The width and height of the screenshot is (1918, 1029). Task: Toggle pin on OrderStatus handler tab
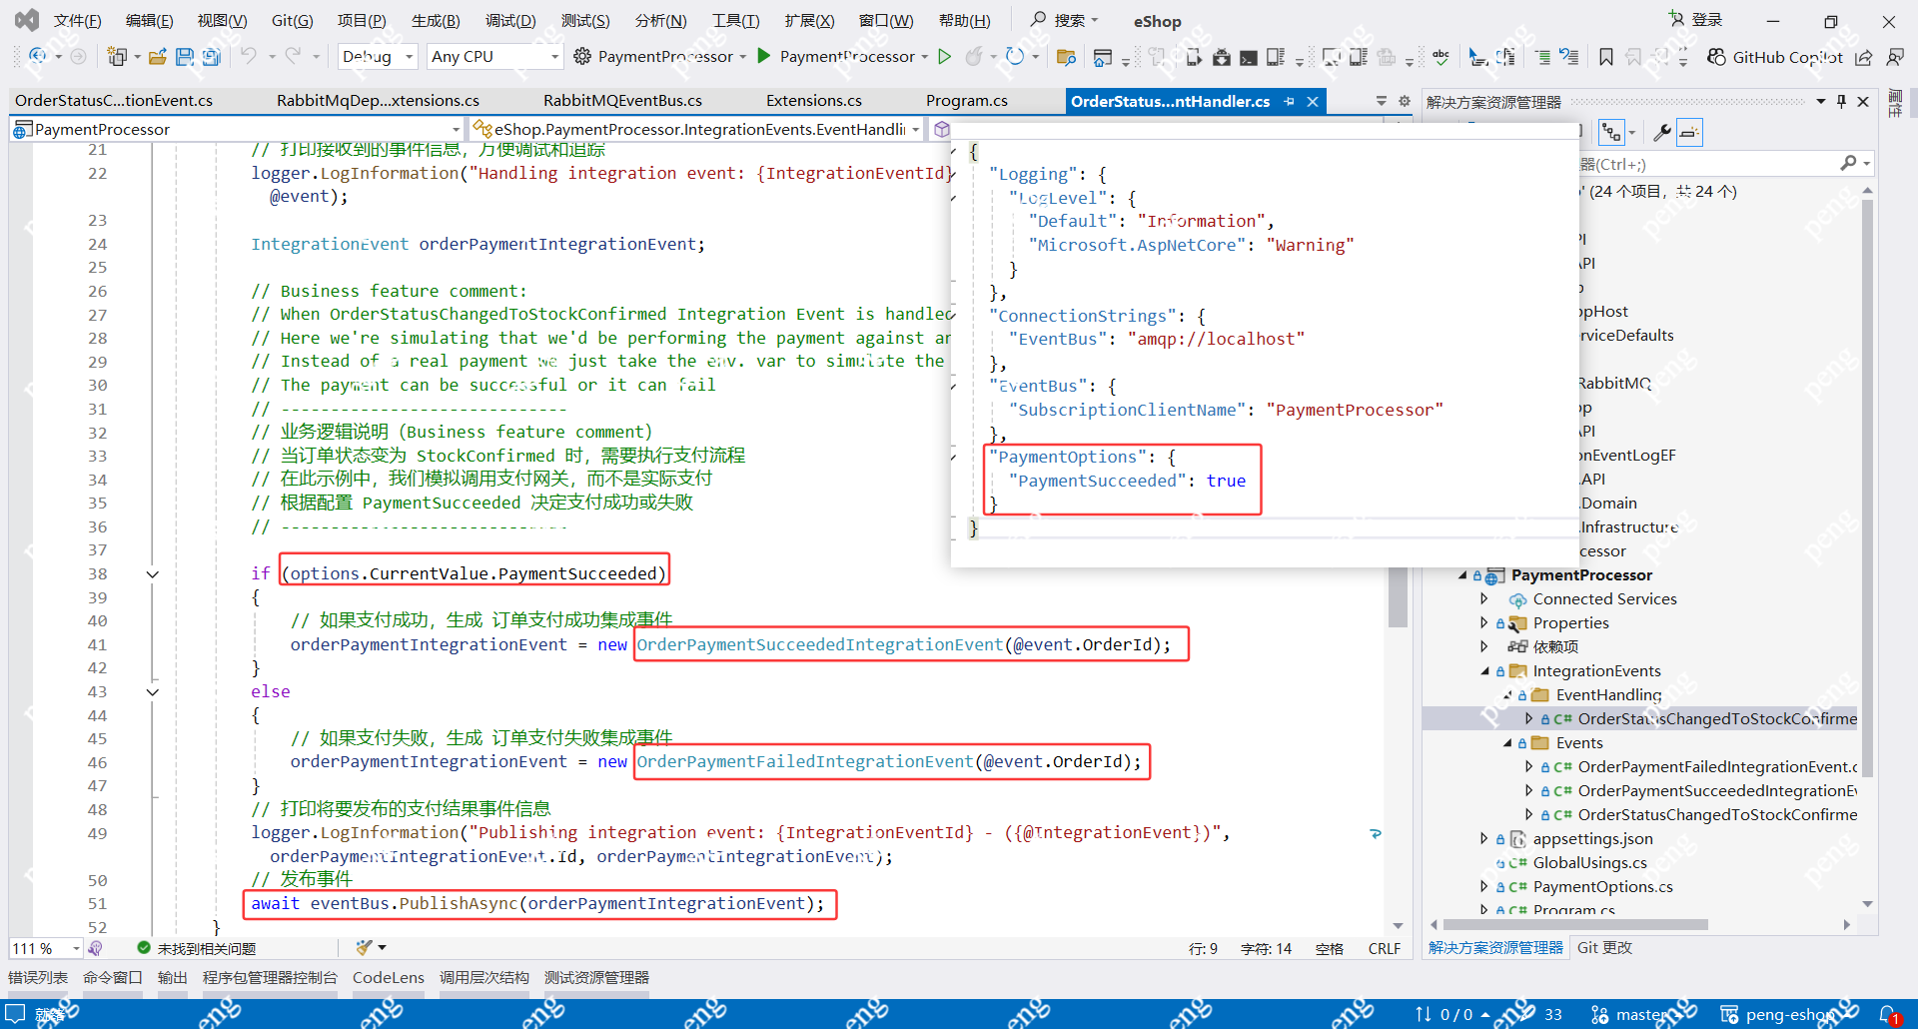1290,101
